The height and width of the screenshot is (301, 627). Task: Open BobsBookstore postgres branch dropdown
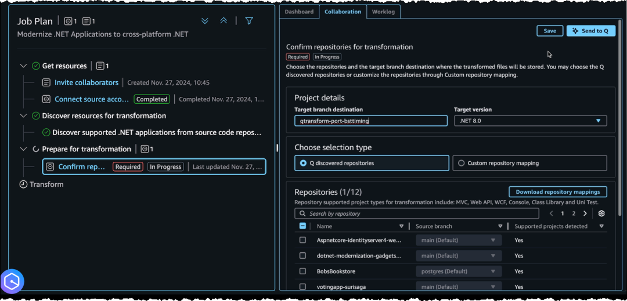click(x=459, y=271)
